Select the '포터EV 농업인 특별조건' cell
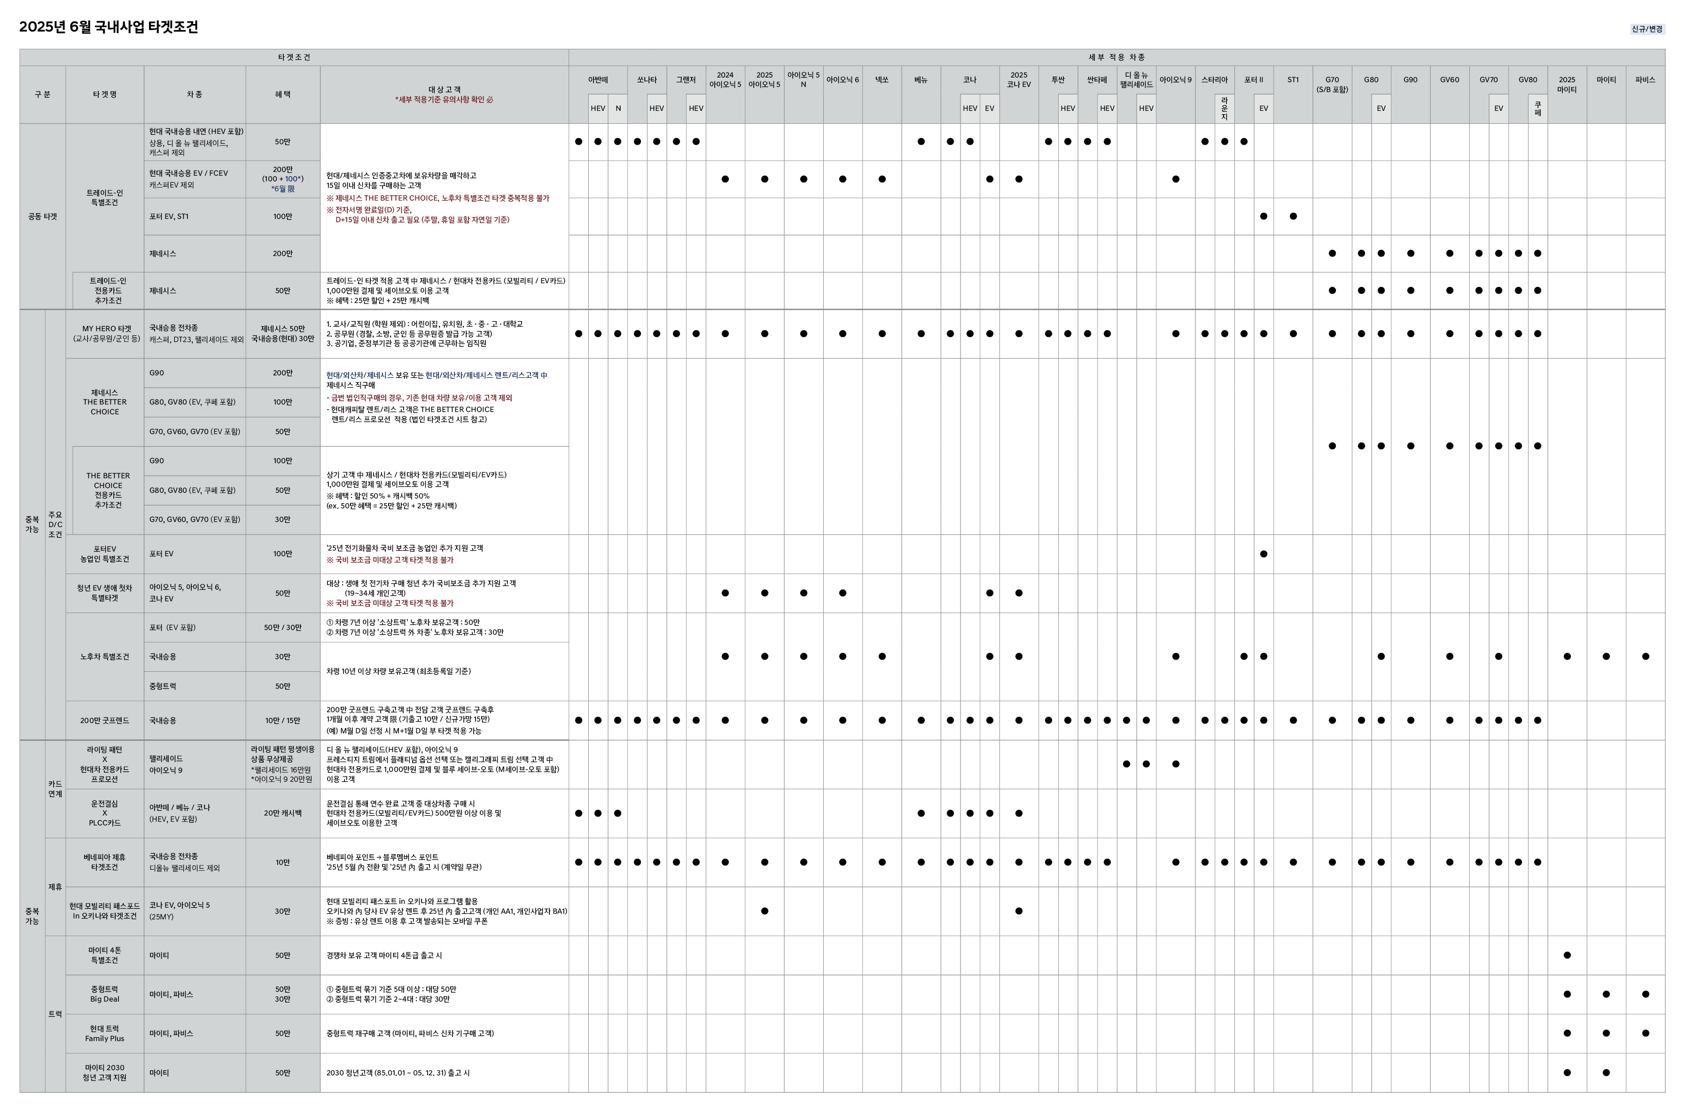 click(x=105, y=554)
